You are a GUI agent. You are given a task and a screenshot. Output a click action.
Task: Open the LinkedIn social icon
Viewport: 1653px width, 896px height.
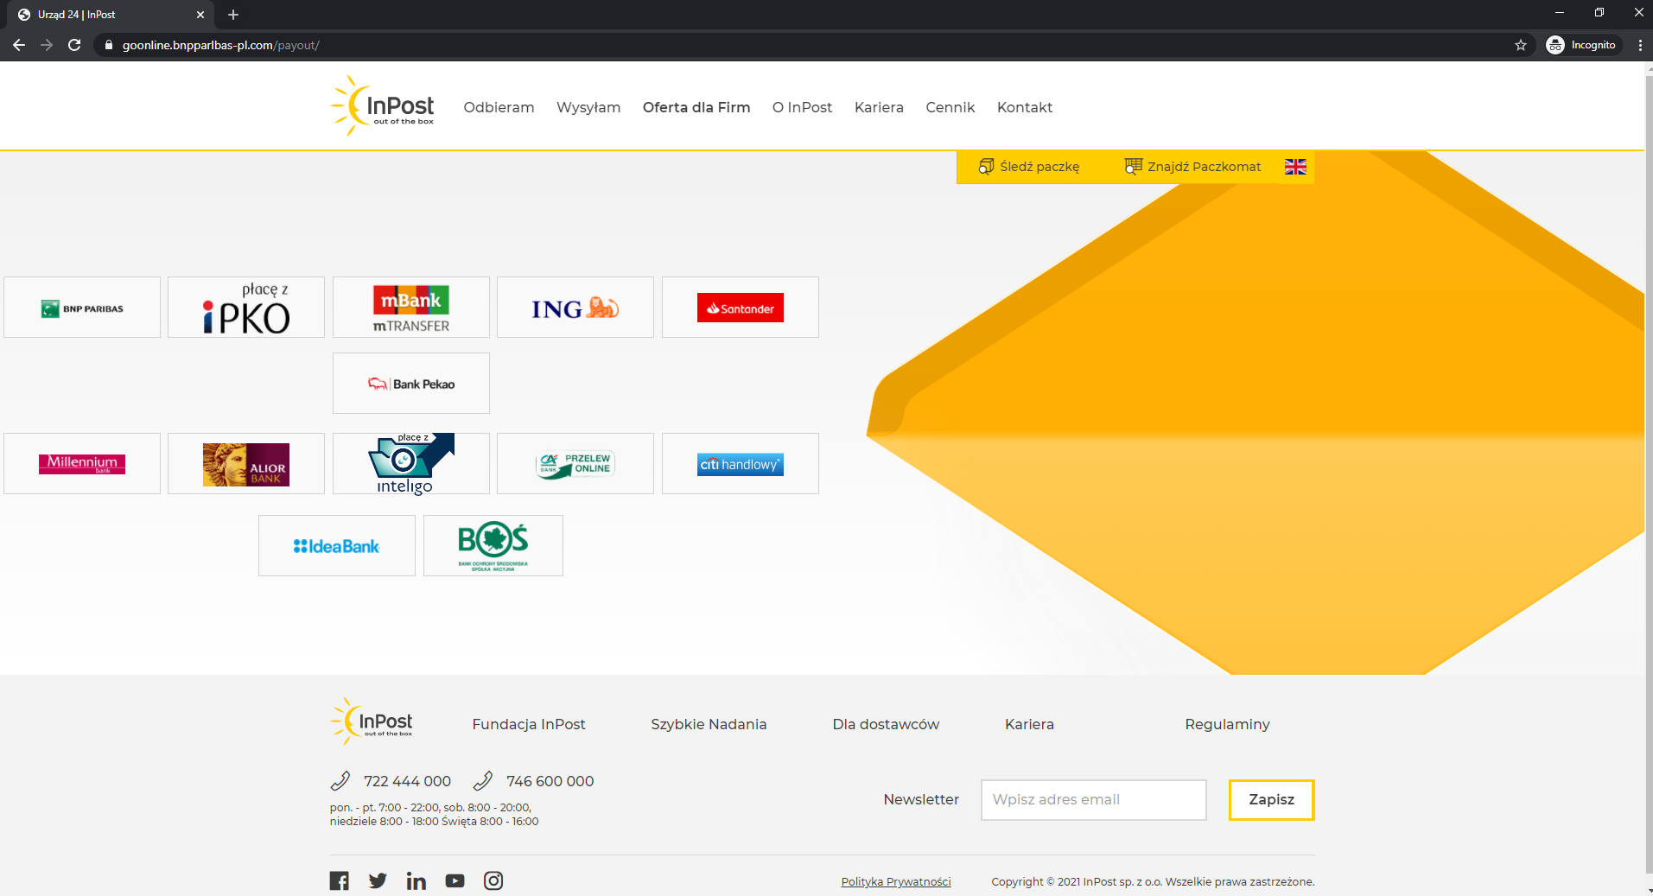[416, 880]
